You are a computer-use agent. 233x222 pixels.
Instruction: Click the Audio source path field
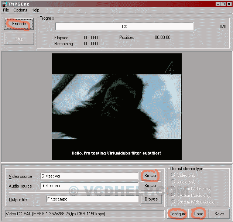[89, 186]
